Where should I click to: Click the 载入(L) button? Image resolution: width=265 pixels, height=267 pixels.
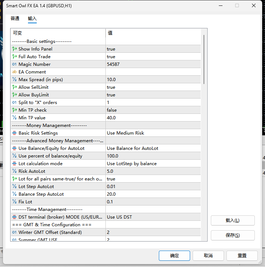pos(233,220)
